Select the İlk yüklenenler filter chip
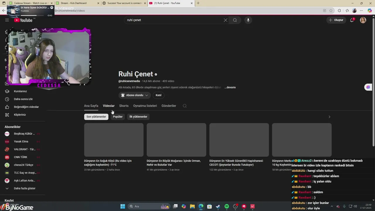 click(x=138, y=117)
